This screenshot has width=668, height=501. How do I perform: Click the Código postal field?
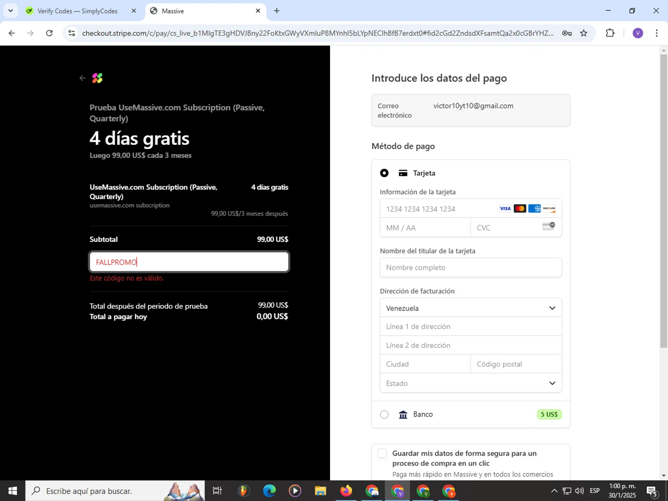coord(516,364)
